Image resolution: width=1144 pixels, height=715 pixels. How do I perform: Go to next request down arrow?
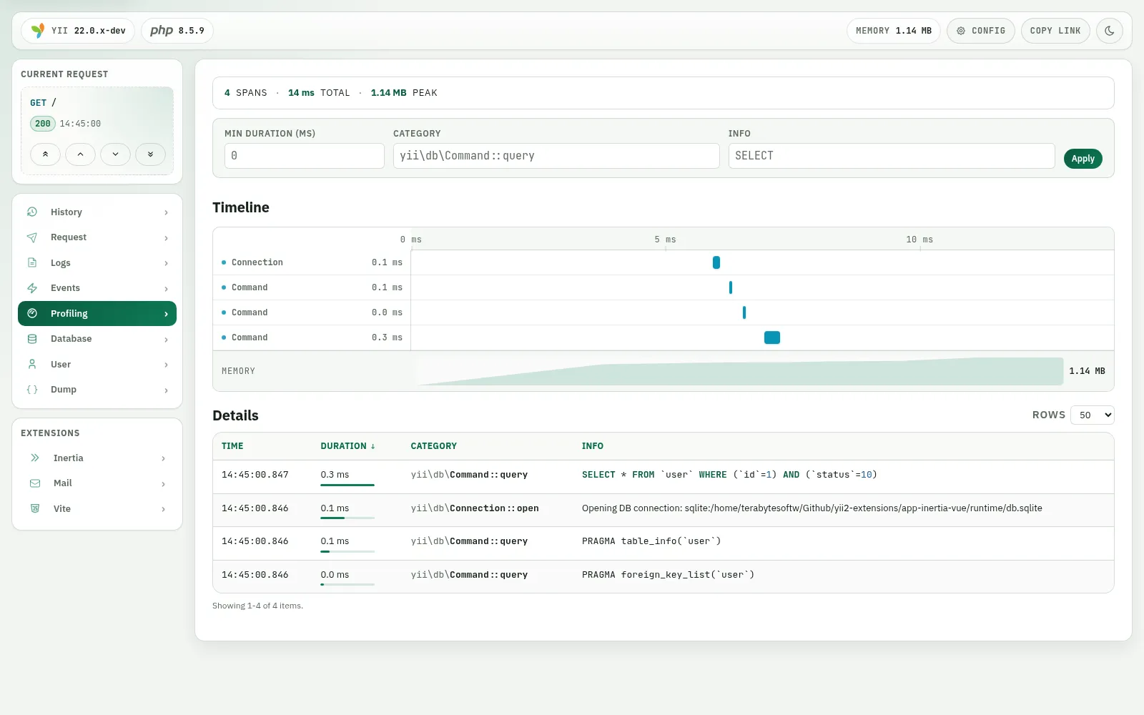[115, 154]
